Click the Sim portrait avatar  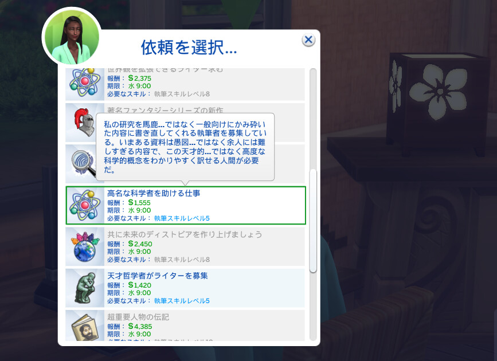(x=72, y=37)
